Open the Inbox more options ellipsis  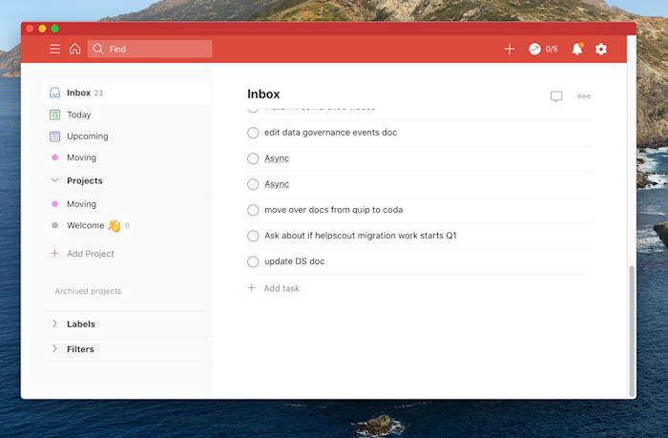click(x=584, y=96)
